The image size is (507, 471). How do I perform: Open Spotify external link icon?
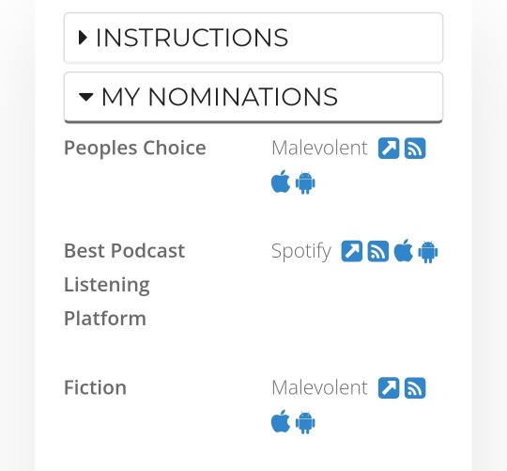(x=352, y=251)
